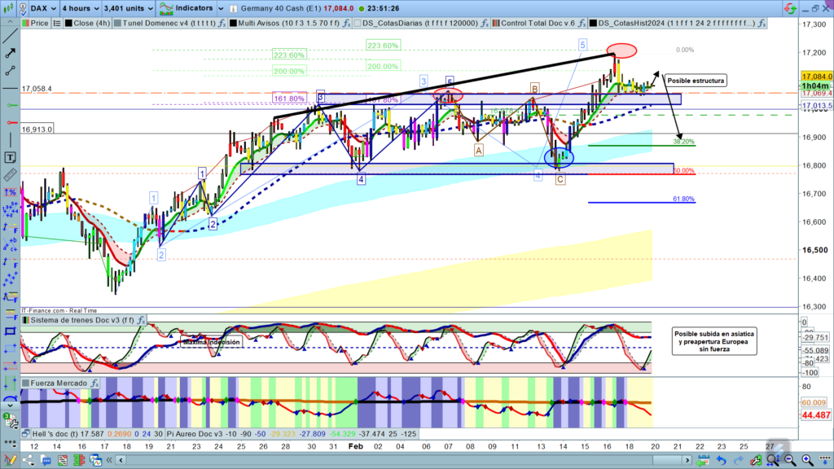Screen dimensions: 834x469
Task: Click the Posible estructura annotation box
Action: point(695,81)
